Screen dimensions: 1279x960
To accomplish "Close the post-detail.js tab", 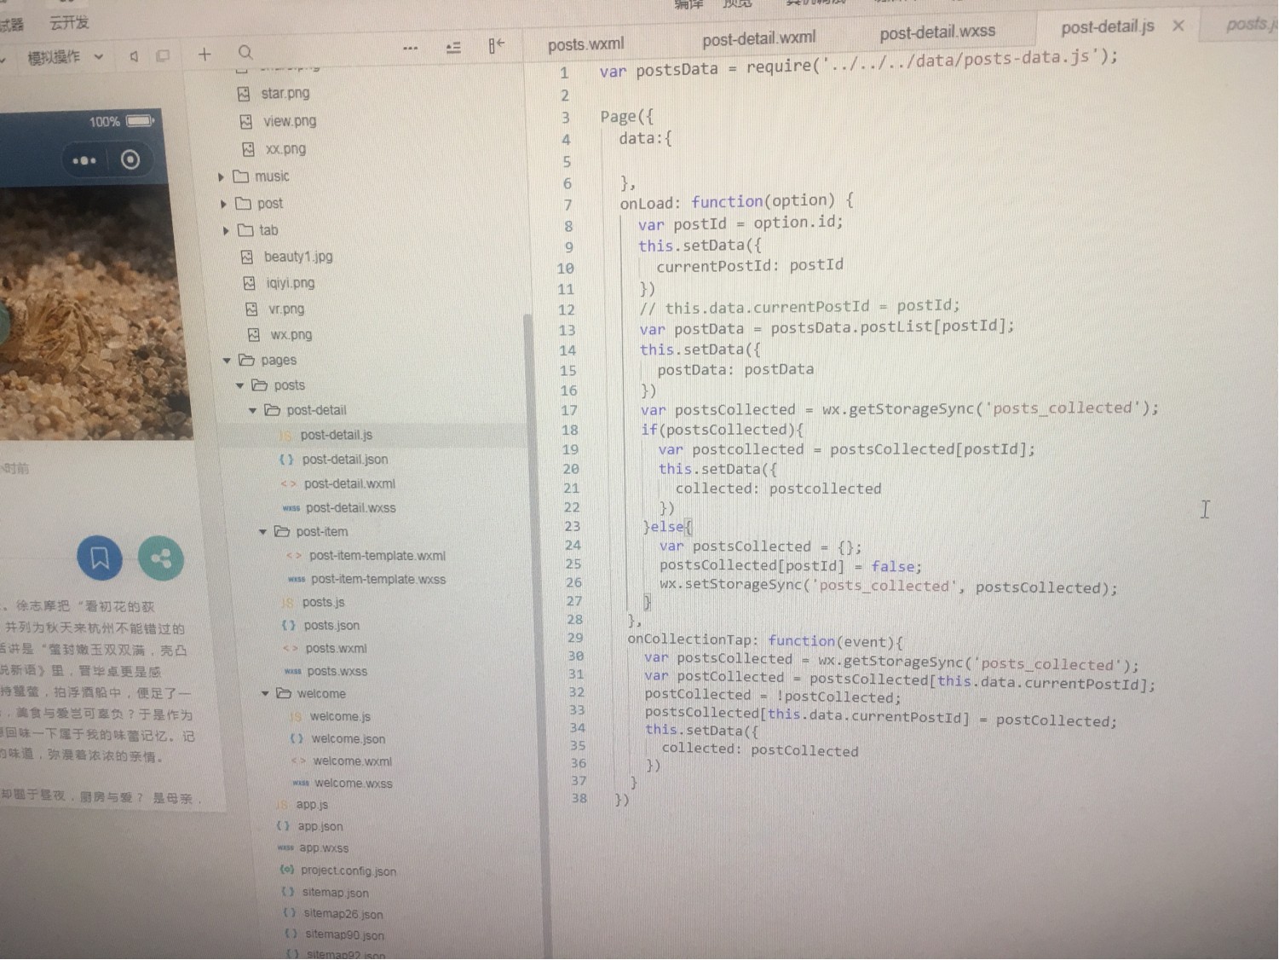I will 1178,26.
